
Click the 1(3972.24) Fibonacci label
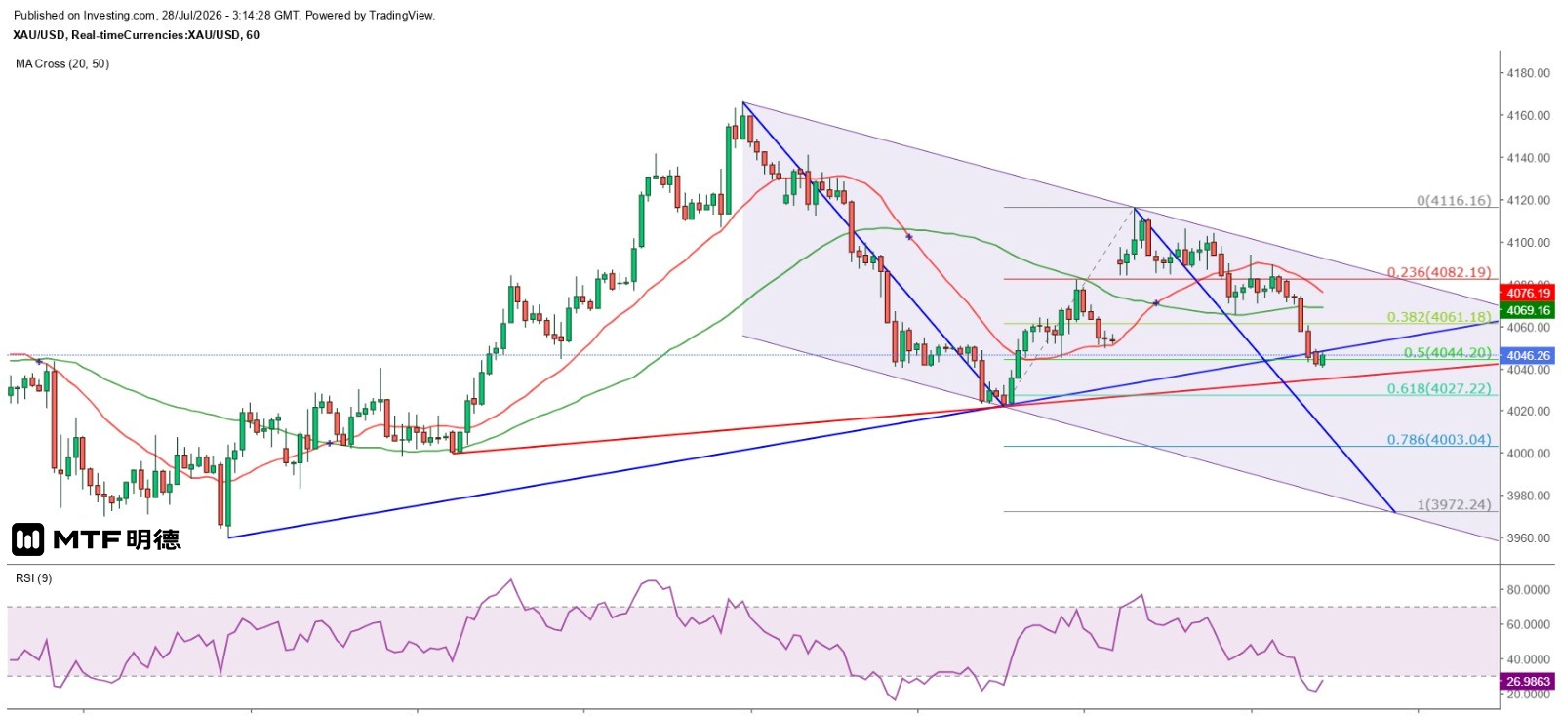coord(1454,504)
